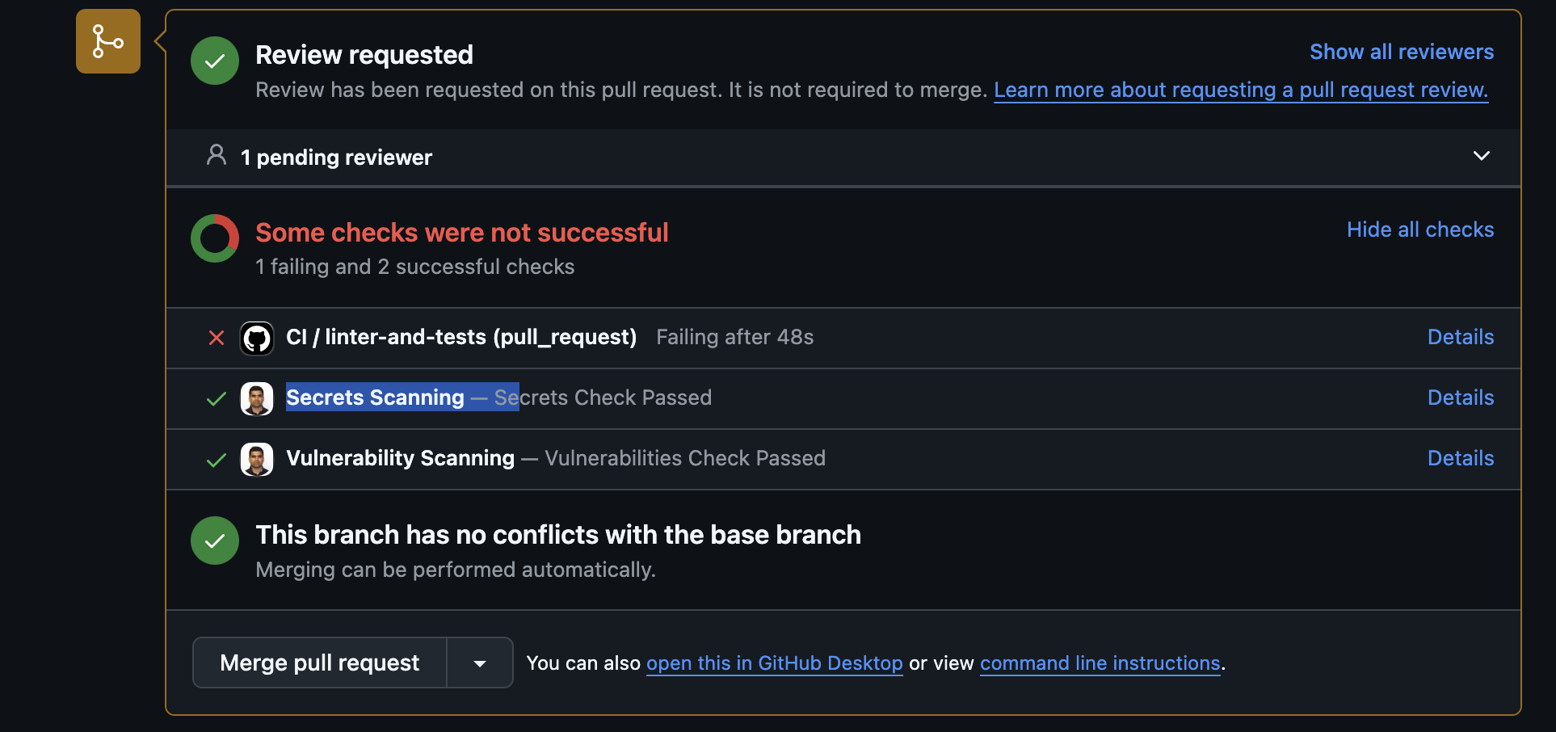Viewport: 1556px width, 732px height.
Task: Click the red-green checks status circle icon
Action: click(214, 238)
